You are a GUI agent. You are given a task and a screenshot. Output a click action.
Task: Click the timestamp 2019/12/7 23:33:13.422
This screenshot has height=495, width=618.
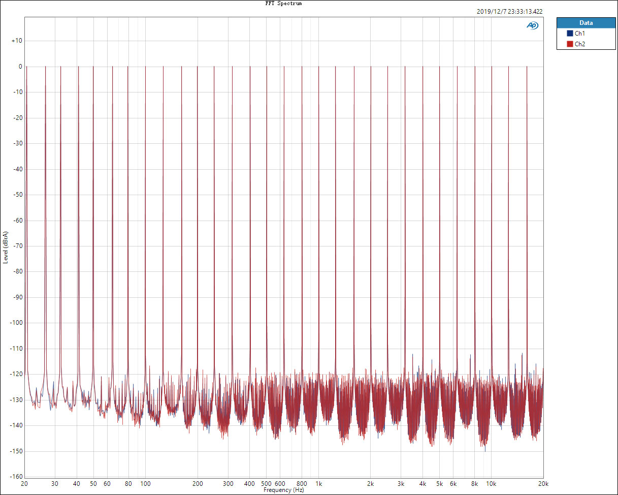coord(510,11)
